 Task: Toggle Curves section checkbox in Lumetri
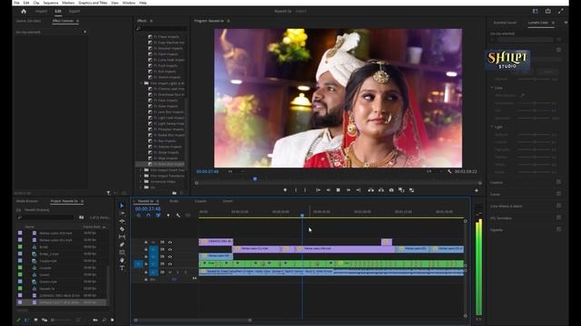558,194
